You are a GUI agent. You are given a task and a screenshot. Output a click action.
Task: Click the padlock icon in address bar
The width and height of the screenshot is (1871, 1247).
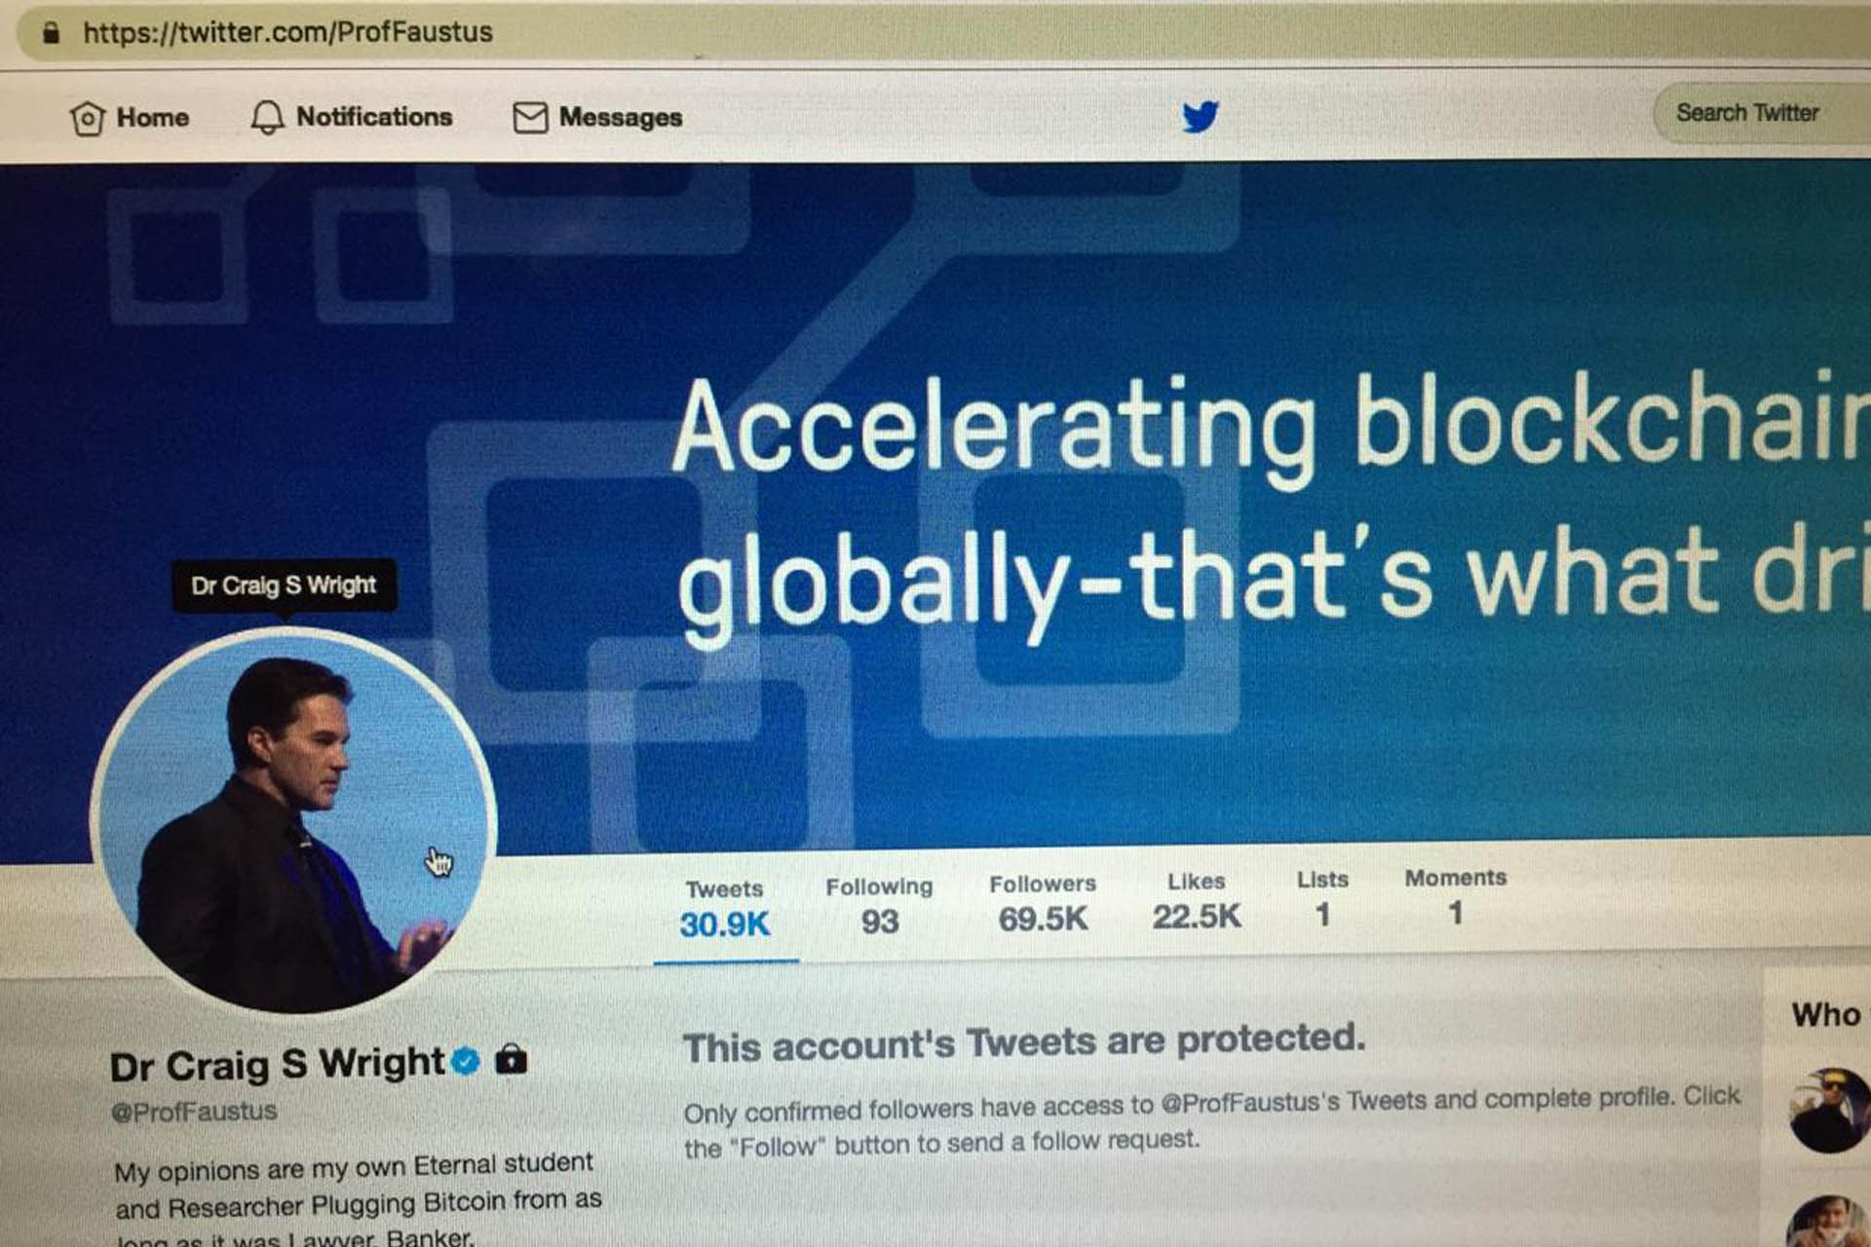(52, 33)
